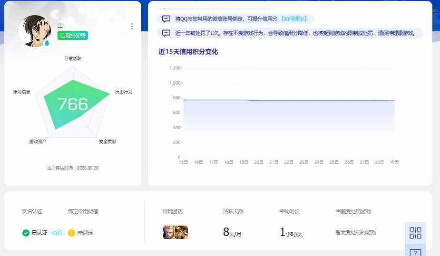Click the 常玩游戏 heading
The height and width of the screenshot is (256, 440).
tap(173, 211)
